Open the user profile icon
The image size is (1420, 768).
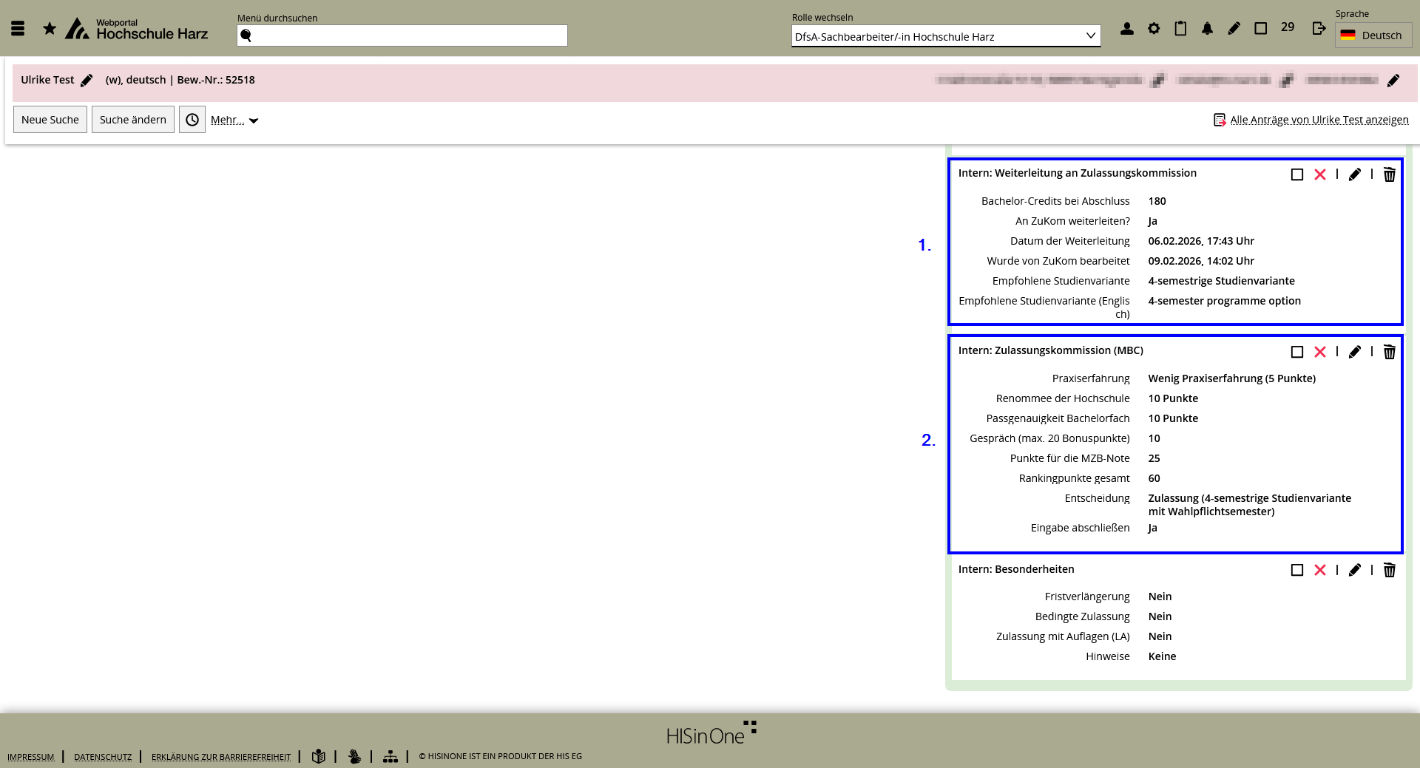(x=1126, y=29)
